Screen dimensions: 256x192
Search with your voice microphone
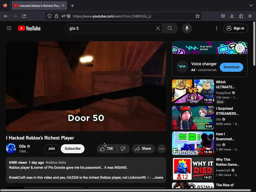[187, 28]
